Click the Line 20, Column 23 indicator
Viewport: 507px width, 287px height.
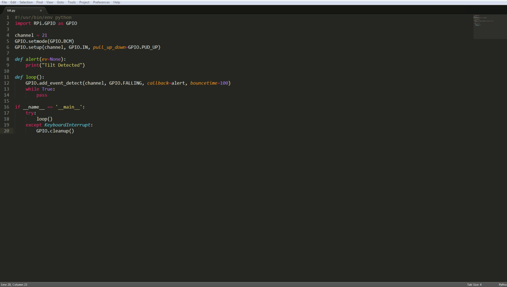(x=14, y=285)
